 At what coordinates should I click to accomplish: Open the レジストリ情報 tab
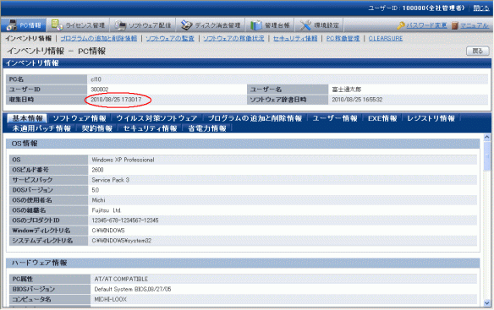[x=431, y=118]
